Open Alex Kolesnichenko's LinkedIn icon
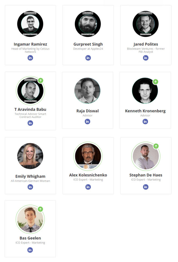This screenshot has height=262, width=178. 88,187
